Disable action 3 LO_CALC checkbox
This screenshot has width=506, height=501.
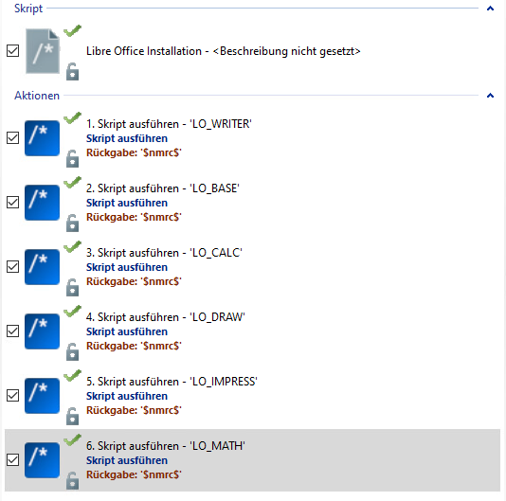point(13,266)
